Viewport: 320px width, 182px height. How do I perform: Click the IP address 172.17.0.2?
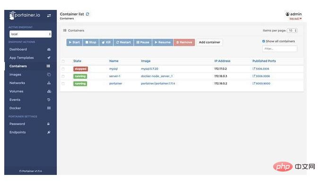click(220, 69)
